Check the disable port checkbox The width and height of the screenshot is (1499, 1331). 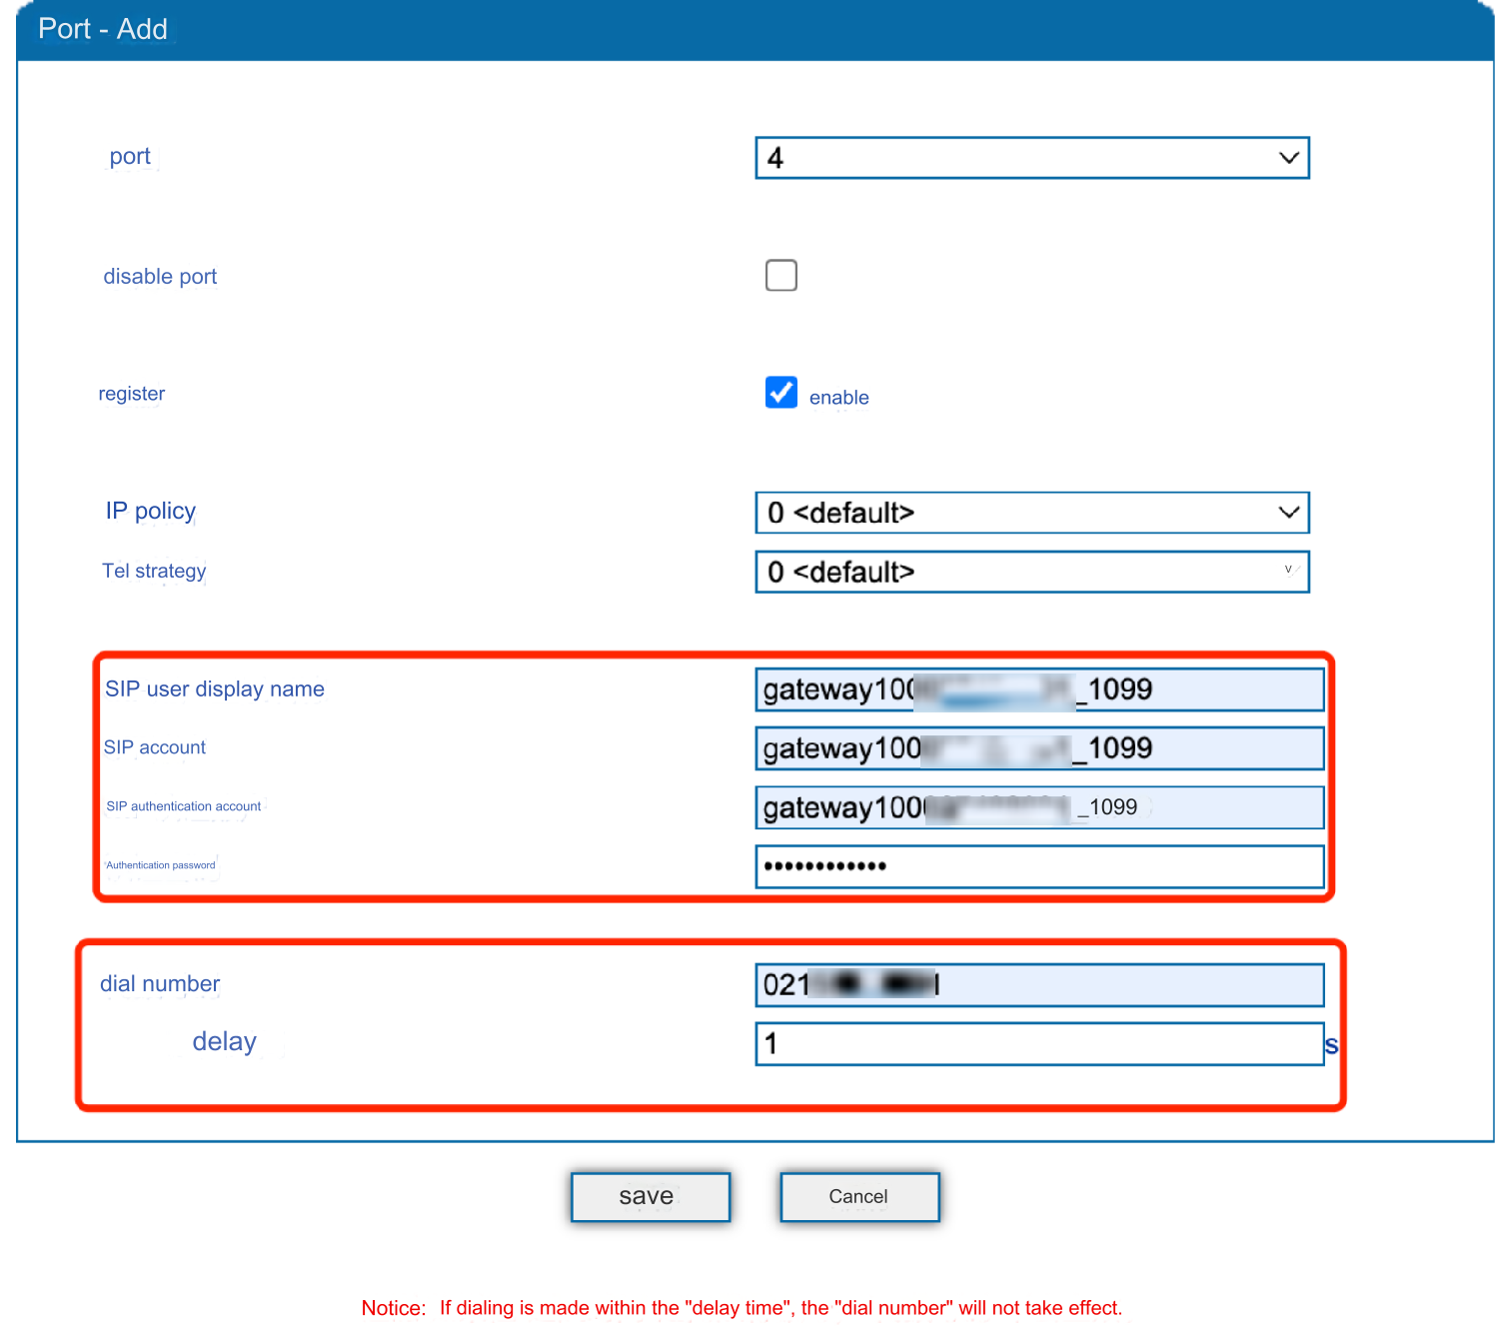click(781, 275)
